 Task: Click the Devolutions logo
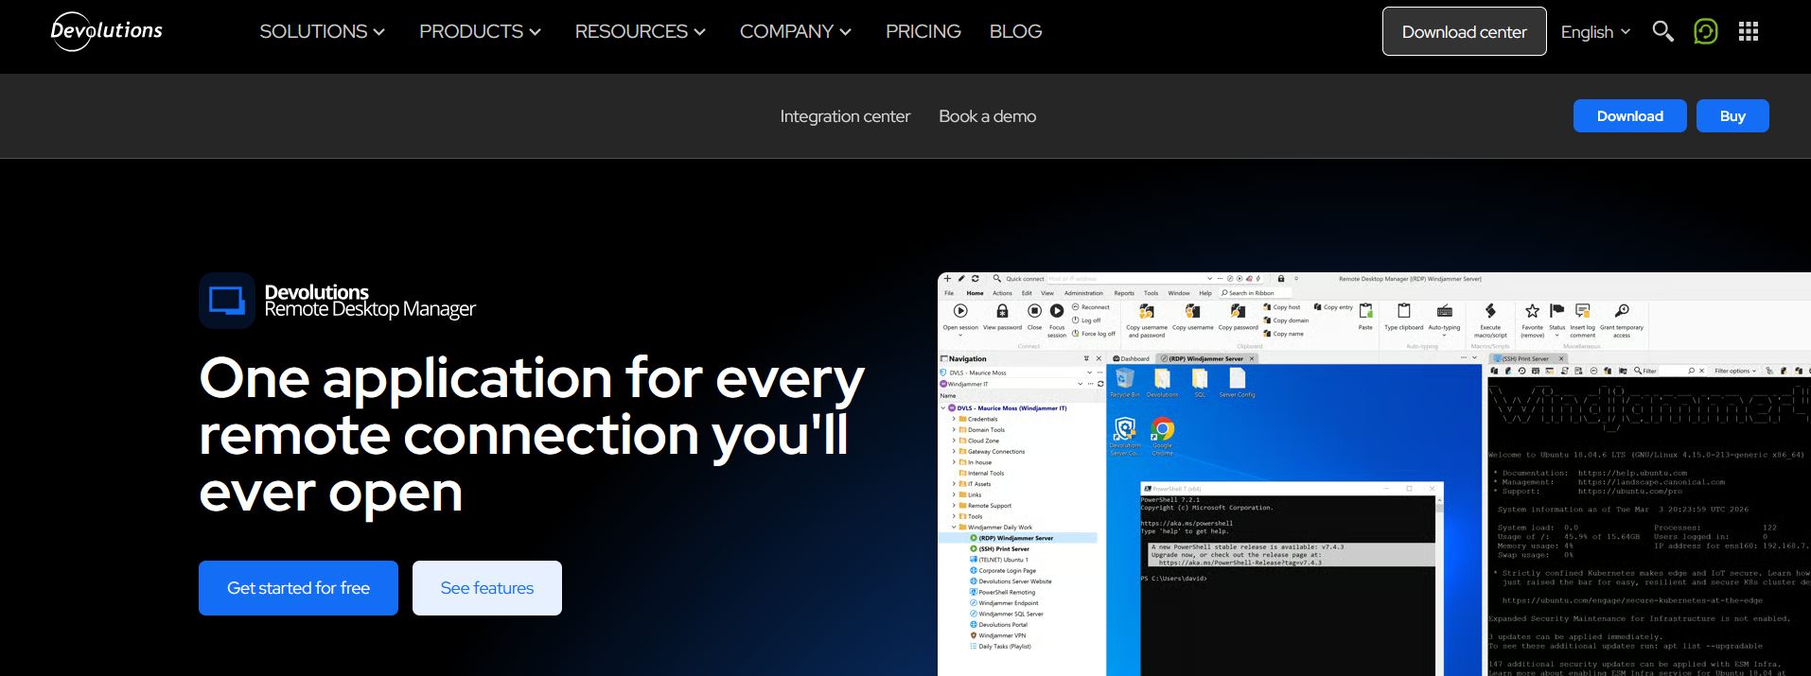click(106, 31)
